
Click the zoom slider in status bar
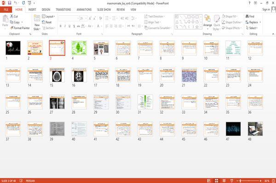249,181
